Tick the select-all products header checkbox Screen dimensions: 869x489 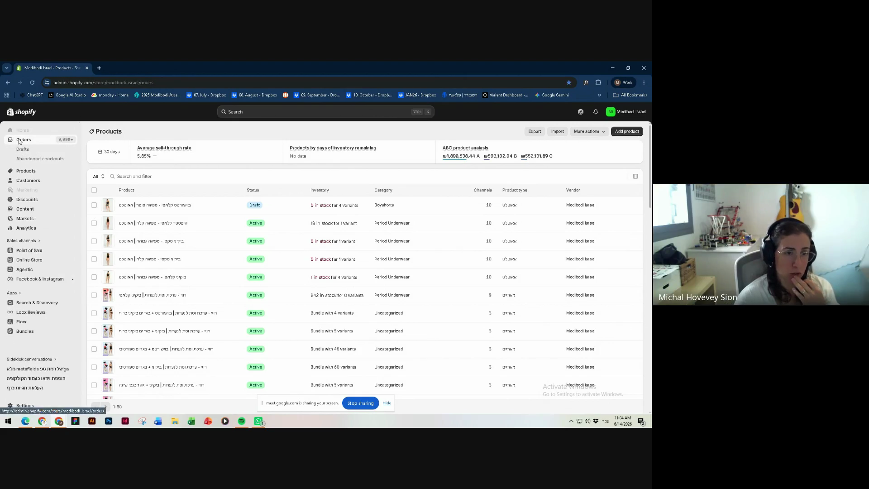click(94, 190)
